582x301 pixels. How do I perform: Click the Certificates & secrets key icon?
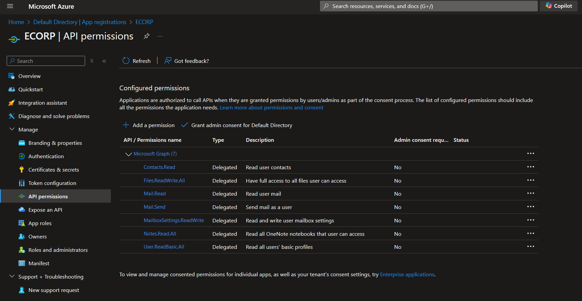(x=22, y=170)
